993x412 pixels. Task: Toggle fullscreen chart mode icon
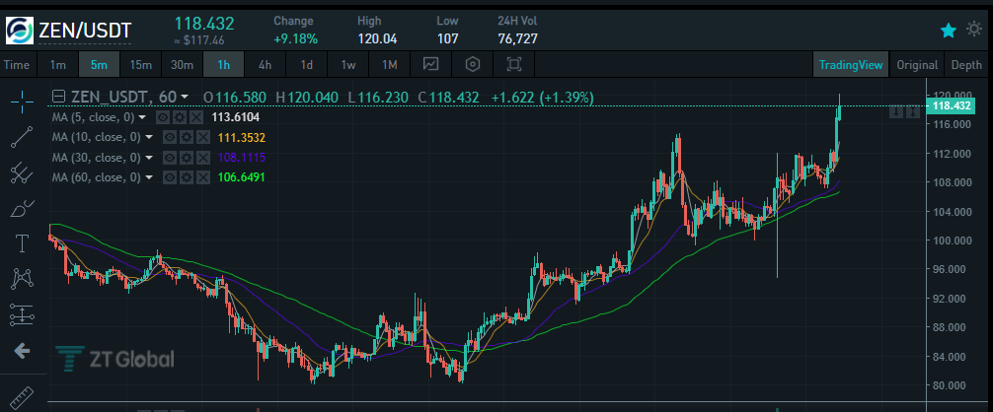(x=514, y=64)
